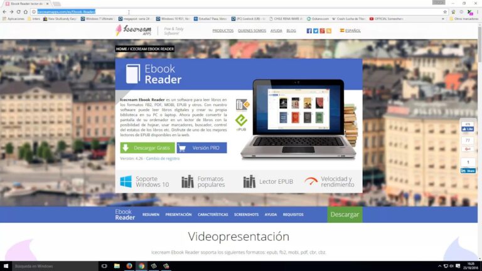The width and height of the screenshot is (482, 271).
Task: Click the books icon beside Formatos populares
Action: (188, 181)
